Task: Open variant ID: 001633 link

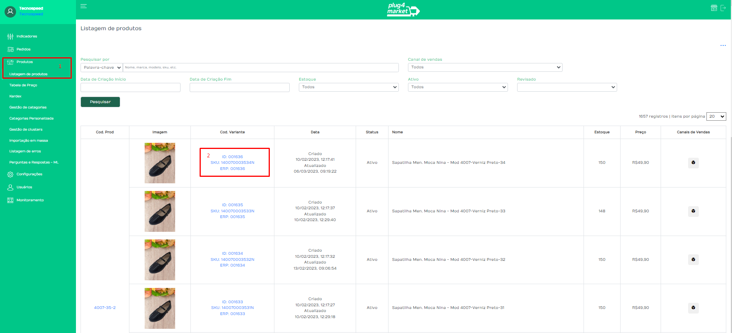Action: [x=232, y=302]
